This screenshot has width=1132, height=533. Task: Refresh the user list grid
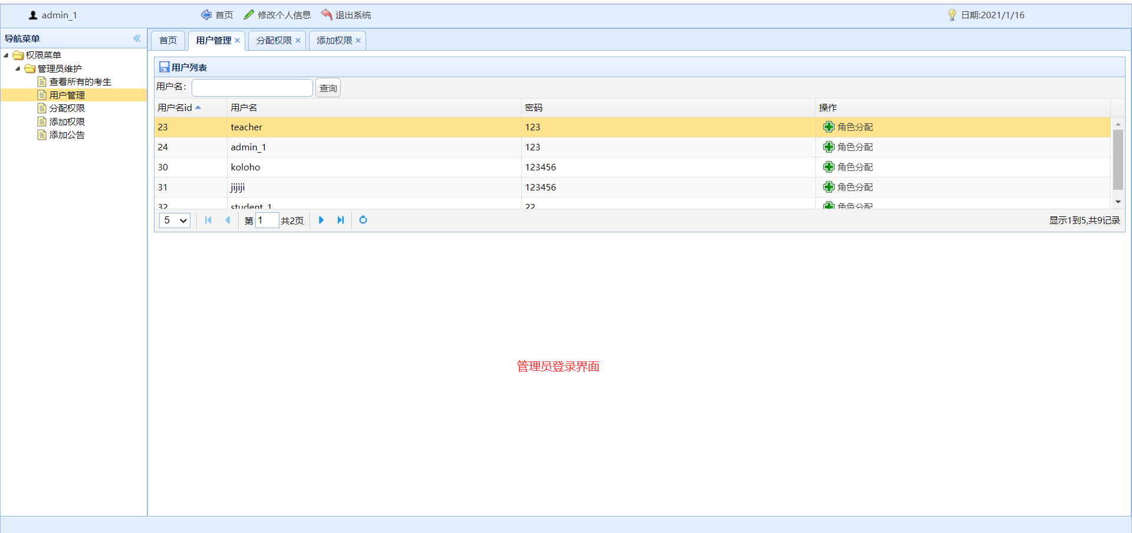363,220
